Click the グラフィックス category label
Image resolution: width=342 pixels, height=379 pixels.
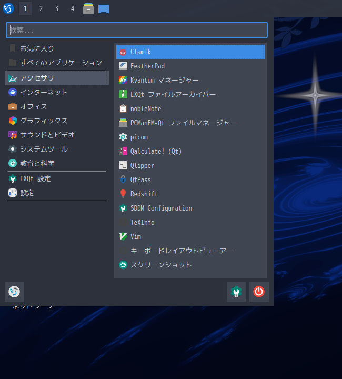(x=44, y=121)
